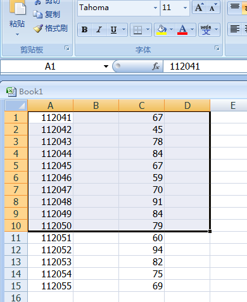Decrease font size with the small A
This screenshot has height=302, width=247.
pyautogui.click(x=213, y=8)
